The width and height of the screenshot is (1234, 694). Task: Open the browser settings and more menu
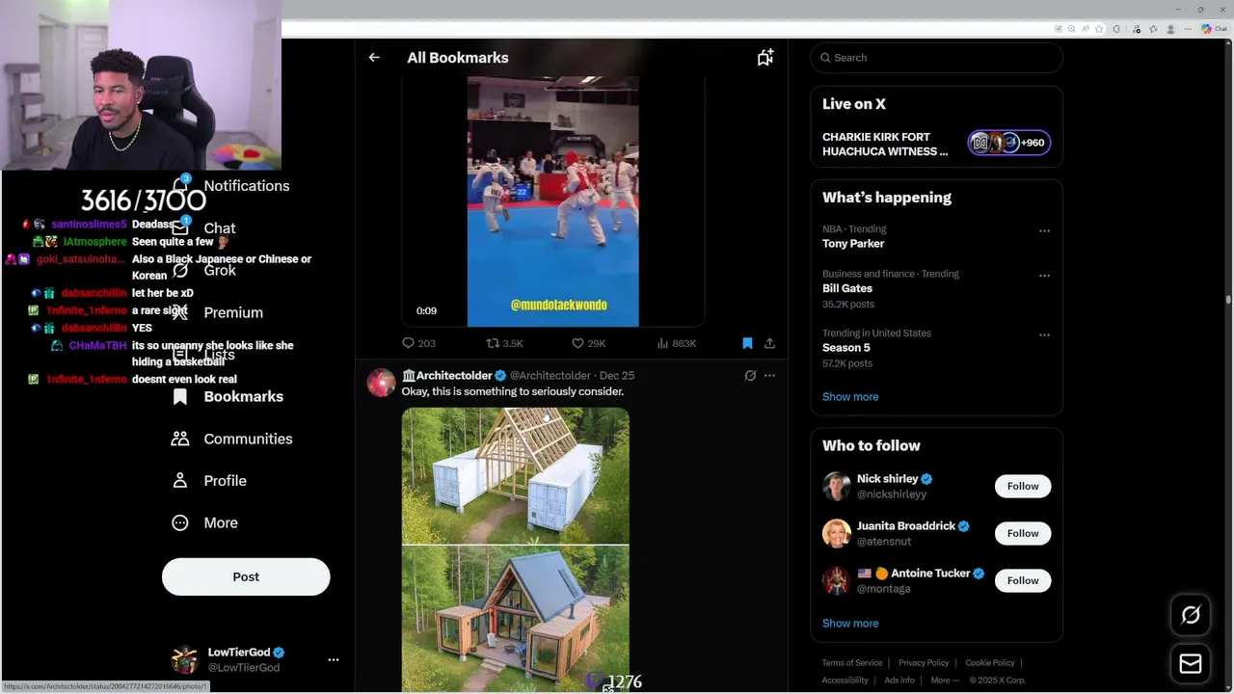pos(1191,29)
